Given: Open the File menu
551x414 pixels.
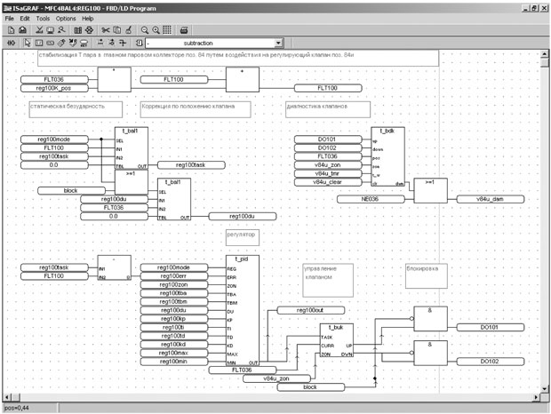Looking at the screenshot, I should (10, 19).
